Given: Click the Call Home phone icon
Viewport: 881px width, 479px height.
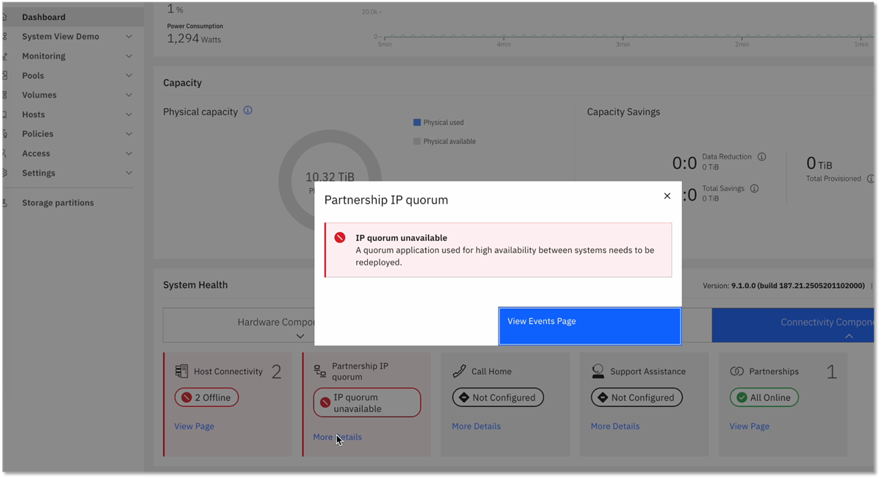Looking at the screenshot, I should click(459, 371).
